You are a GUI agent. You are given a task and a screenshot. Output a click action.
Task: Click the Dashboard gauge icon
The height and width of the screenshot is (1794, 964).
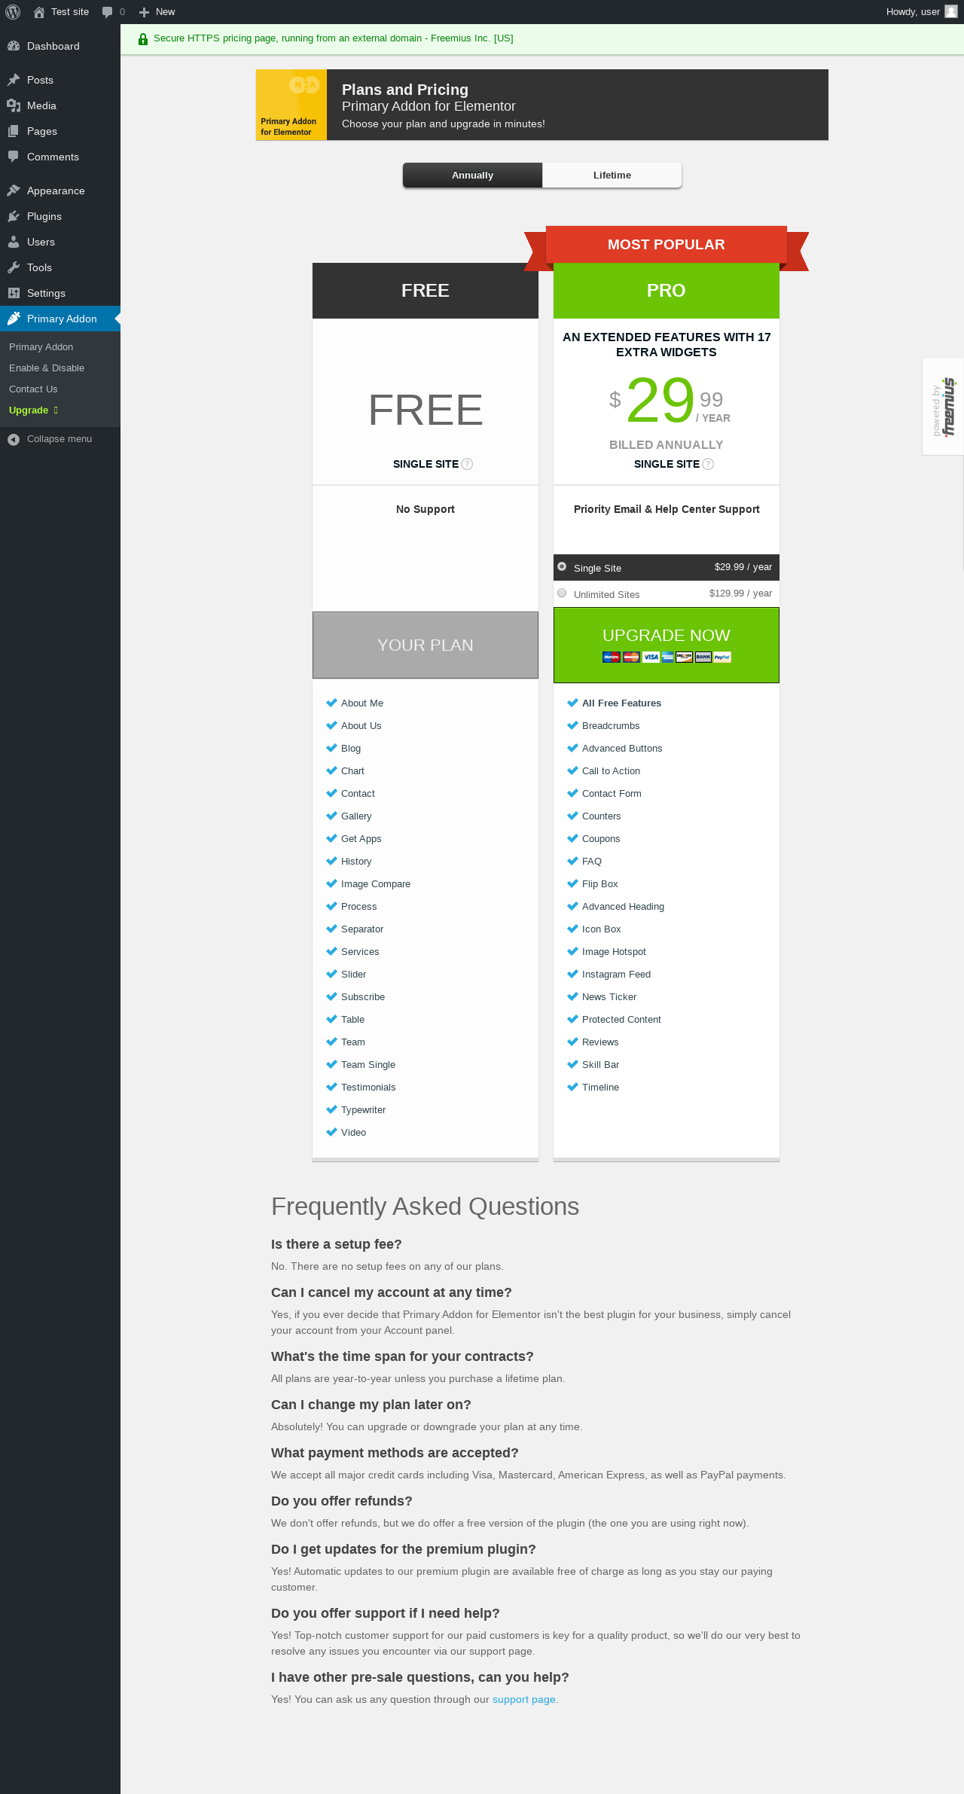coord(14,46)
